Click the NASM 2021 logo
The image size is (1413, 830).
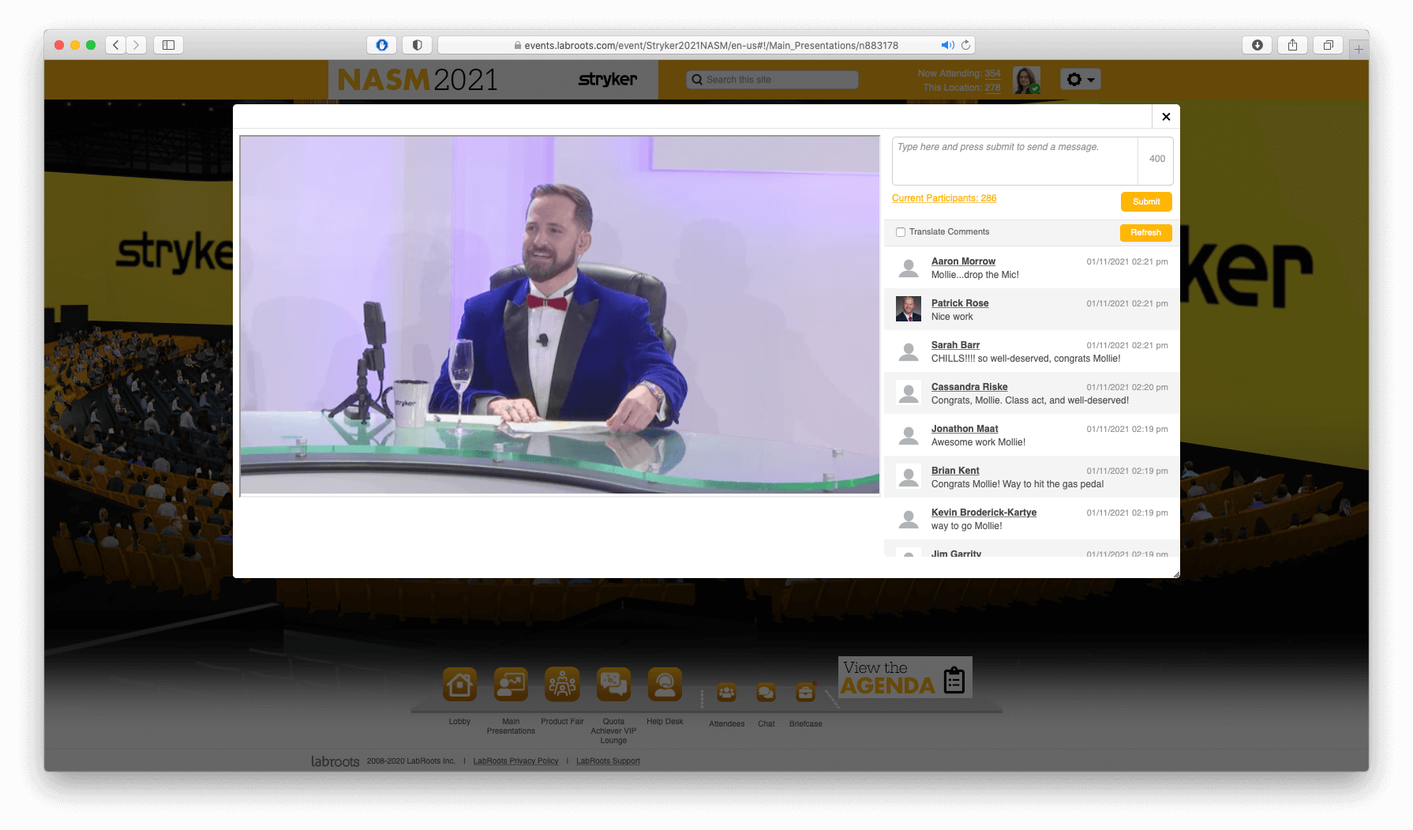coord(418,80)
